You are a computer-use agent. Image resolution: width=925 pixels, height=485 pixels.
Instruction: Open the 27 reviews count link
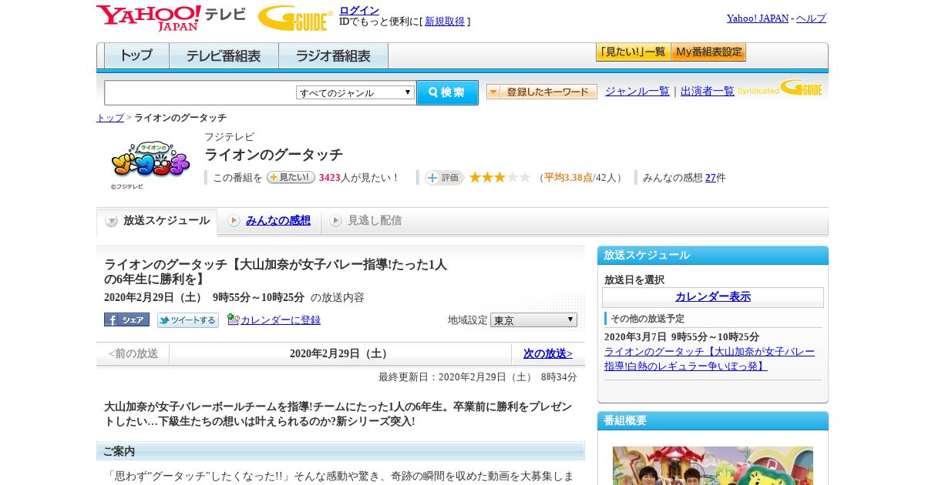click(x=711, y=178)
